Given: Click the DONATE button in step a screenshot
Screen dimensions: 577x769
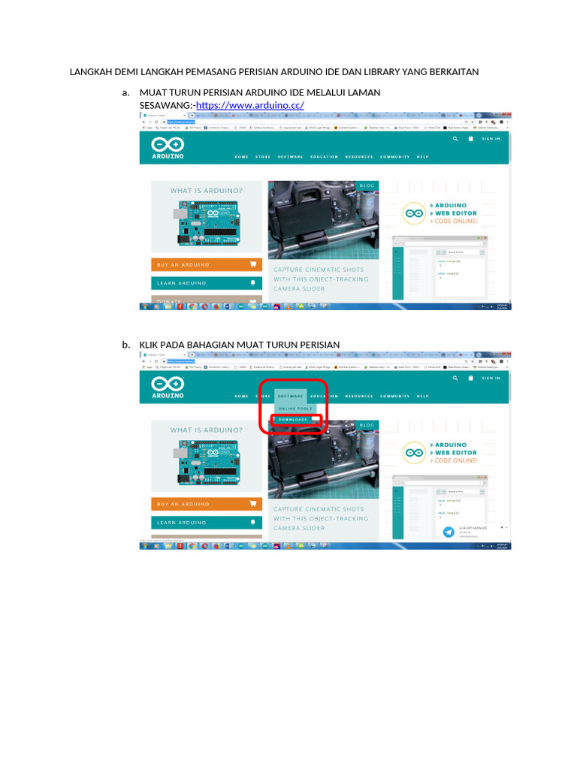Looking at the screenshot, I should 207,300.
